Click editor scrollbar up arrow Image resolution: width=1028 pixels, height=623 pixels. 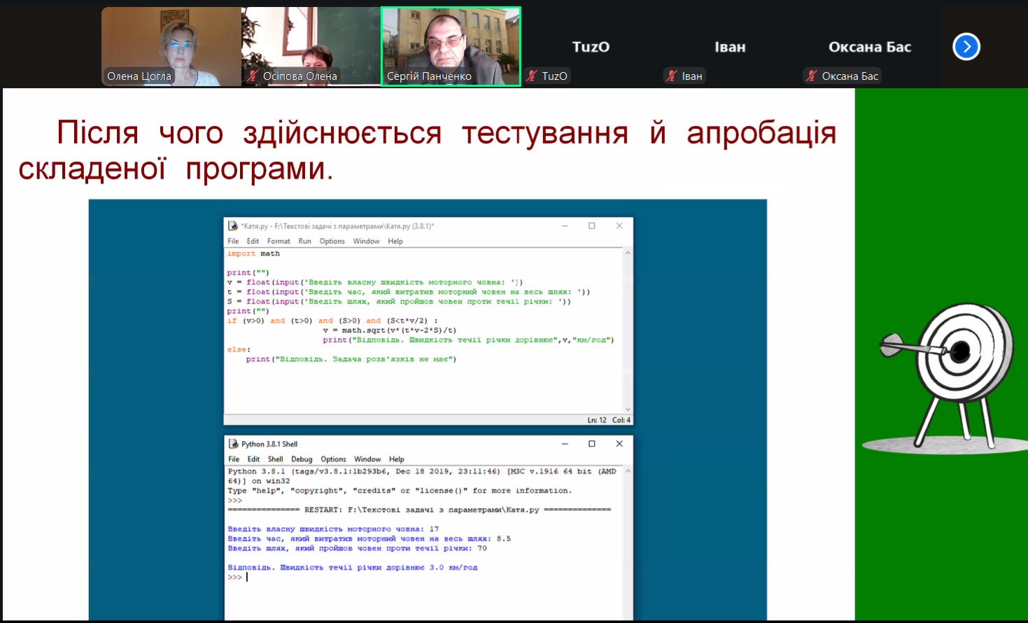tap(628, 253)
